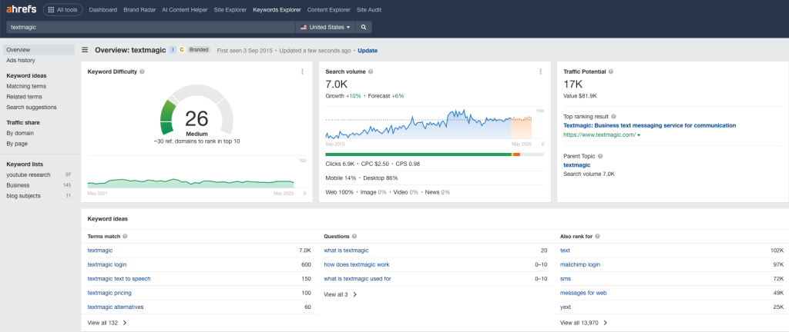Click textmagic pricing keyword
This screenshot has height=332, width=789.
[x=109, y=292]
